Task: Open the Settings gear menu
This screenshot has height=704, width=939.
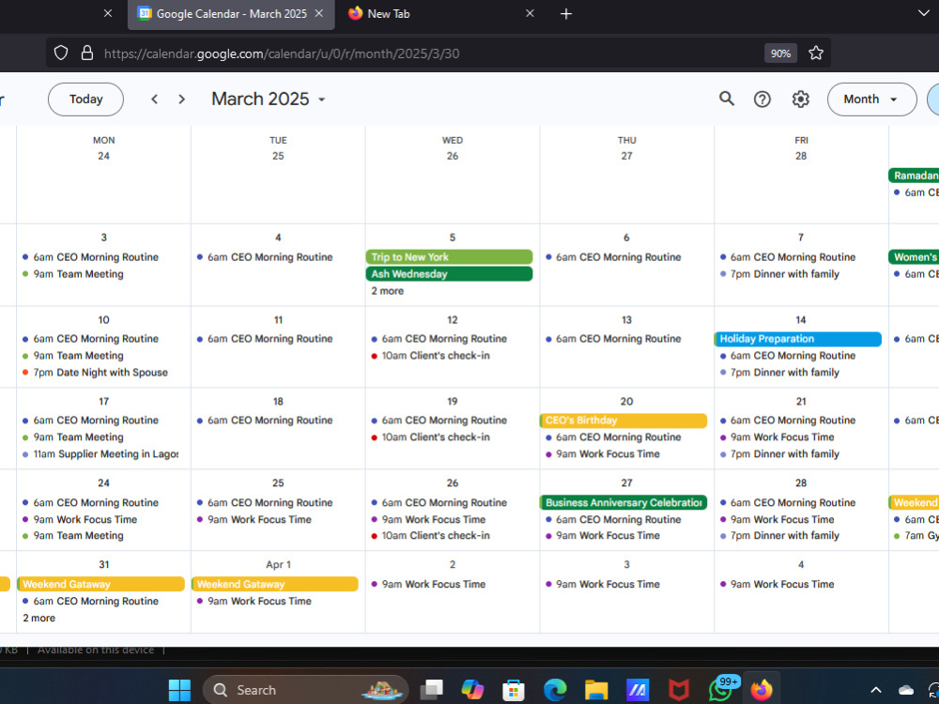Action: click(x=801, y=99)
